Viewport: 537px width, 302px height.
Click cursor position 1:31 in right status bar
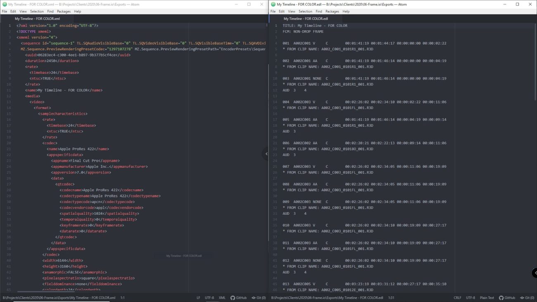tap(391, 297)
